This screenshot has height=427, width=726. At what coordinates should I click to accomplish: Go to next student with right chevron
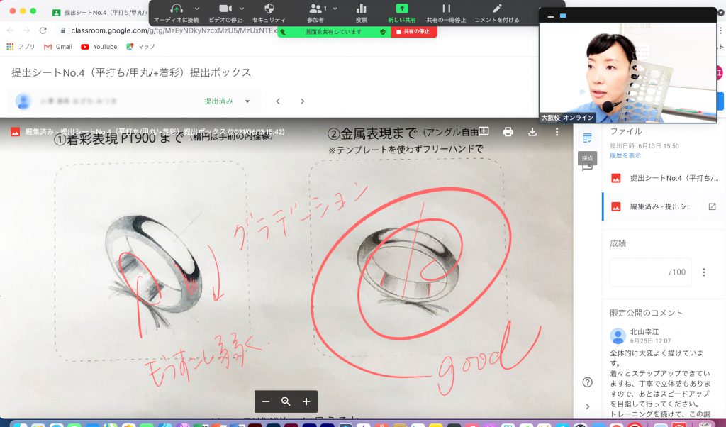point(302,101)
